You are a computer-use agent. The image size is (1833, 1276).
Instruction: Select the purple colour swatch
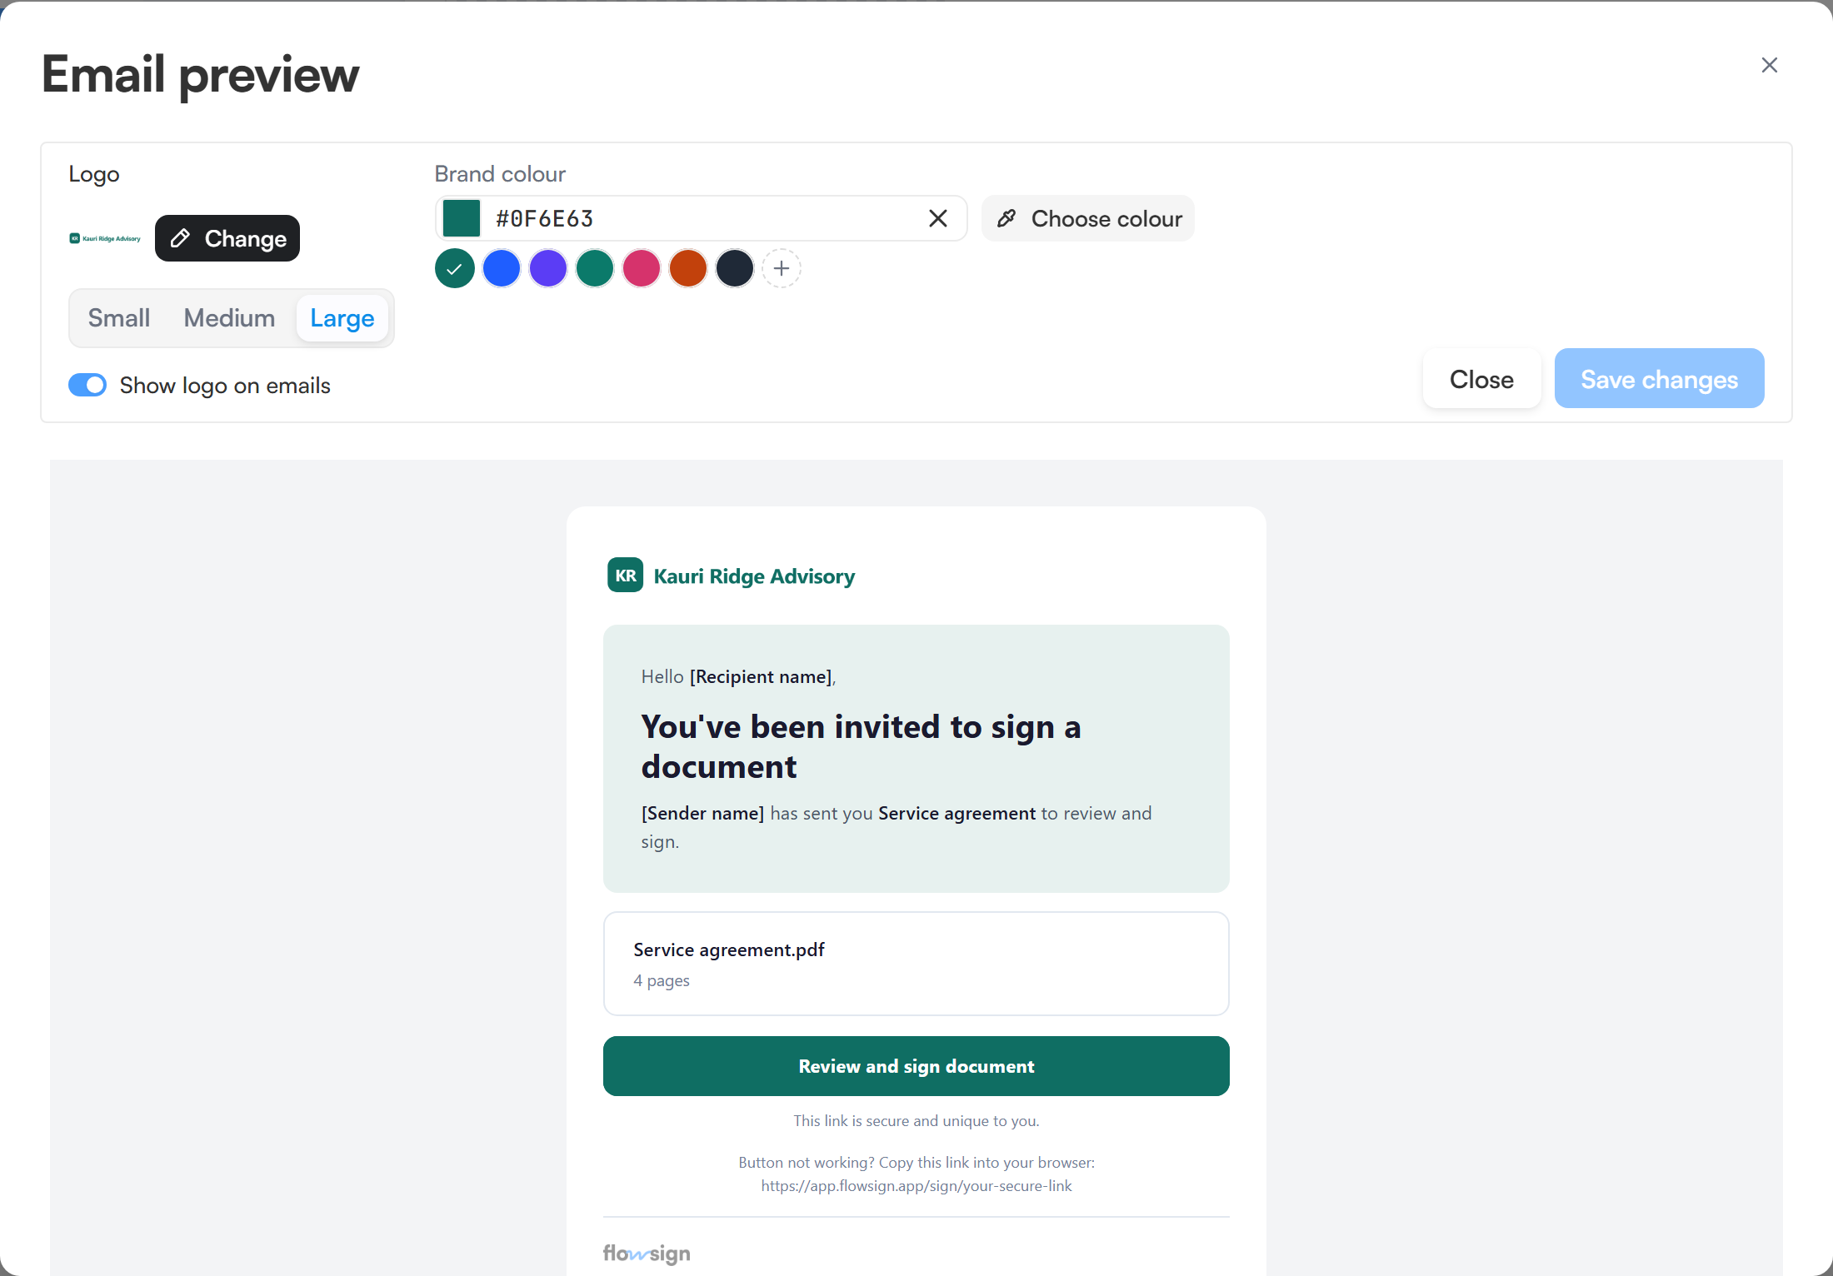coord(548,268)
